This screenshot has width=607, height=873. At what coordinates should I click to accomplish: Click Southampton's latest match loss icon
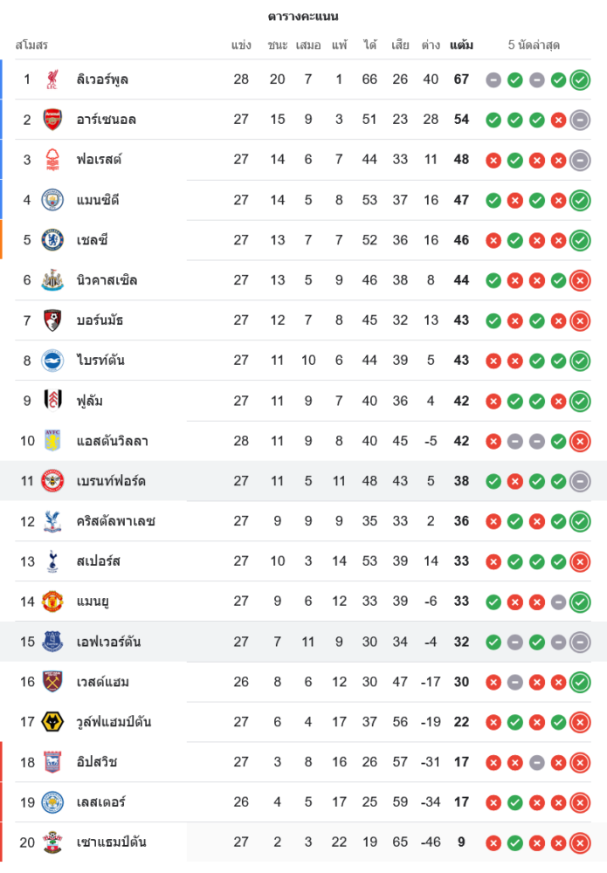click(x=580, y=843)
